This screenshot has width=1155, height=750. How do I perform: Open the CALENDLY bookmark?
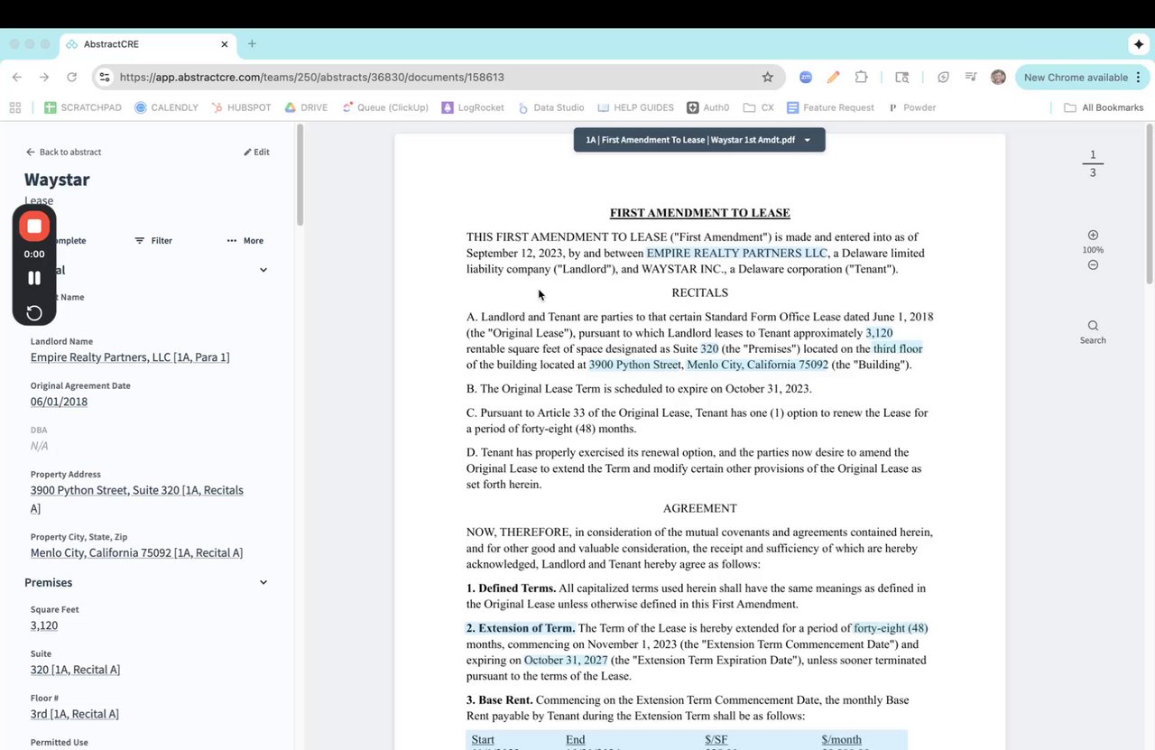(x=166, y=107)
